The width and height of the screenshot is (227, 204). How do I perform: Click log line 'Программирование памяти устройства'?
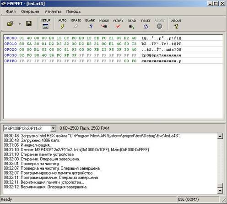(48, 173)
